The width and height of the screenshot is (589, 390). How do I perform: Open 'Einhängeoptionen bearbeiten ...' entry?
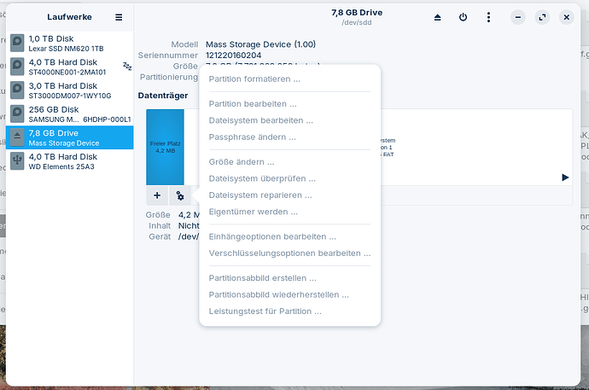pos(272,236)
